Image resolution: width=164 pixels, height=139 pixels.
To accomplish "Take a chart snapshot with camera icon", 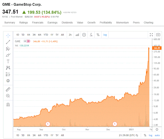I will tap(158, 35).
